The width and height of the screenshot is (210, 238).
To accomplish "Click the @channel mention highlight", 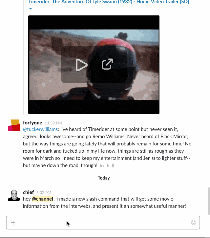I will (x=42, y=199).
